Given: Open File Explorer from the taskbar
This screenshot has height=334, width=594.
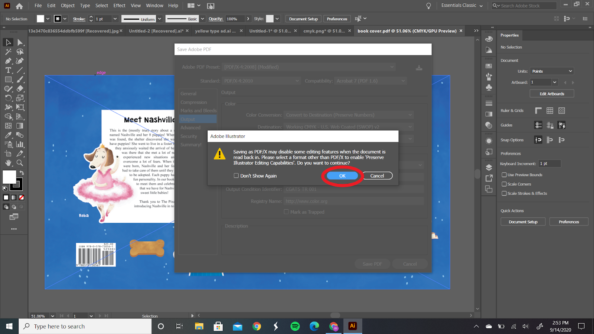Looking at the screenshot, I should pos(199,326).
